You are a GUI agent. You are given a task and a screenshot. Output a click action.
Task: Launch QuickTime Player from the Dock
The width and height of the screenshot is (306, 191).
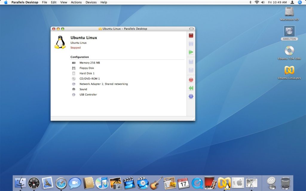197,183
